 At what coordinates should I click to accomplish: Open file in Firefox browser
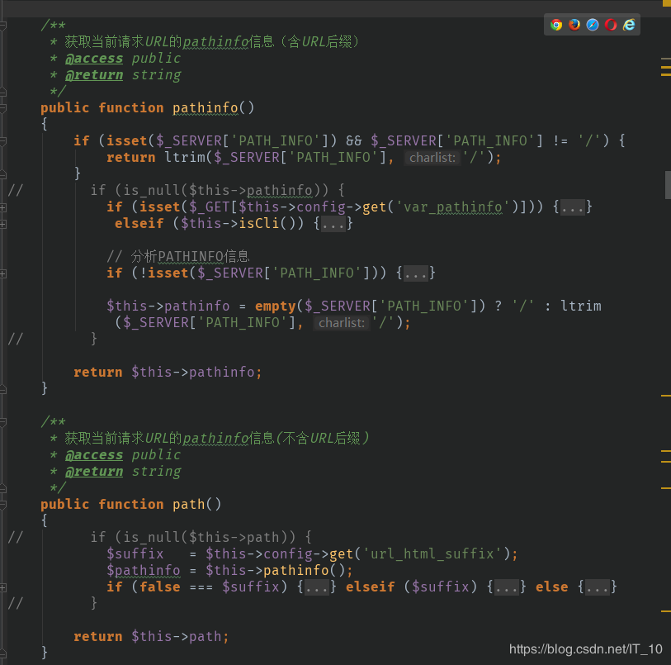coord(574,25)
